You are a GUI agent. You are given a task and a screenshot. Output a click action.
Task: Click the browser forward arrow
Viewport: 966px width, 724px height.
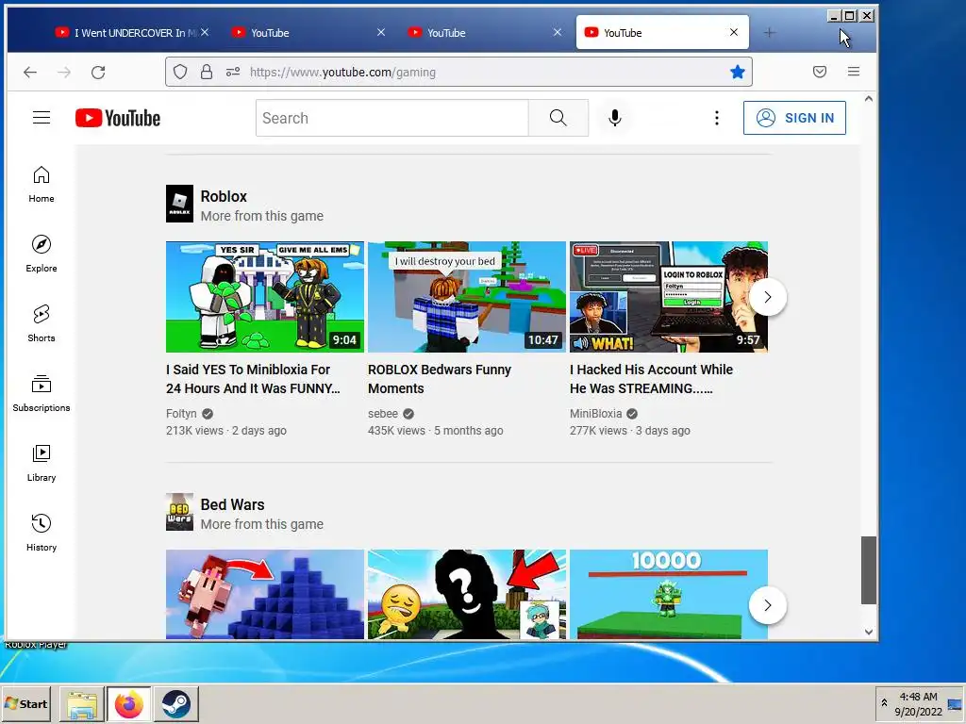click(64, 72)
